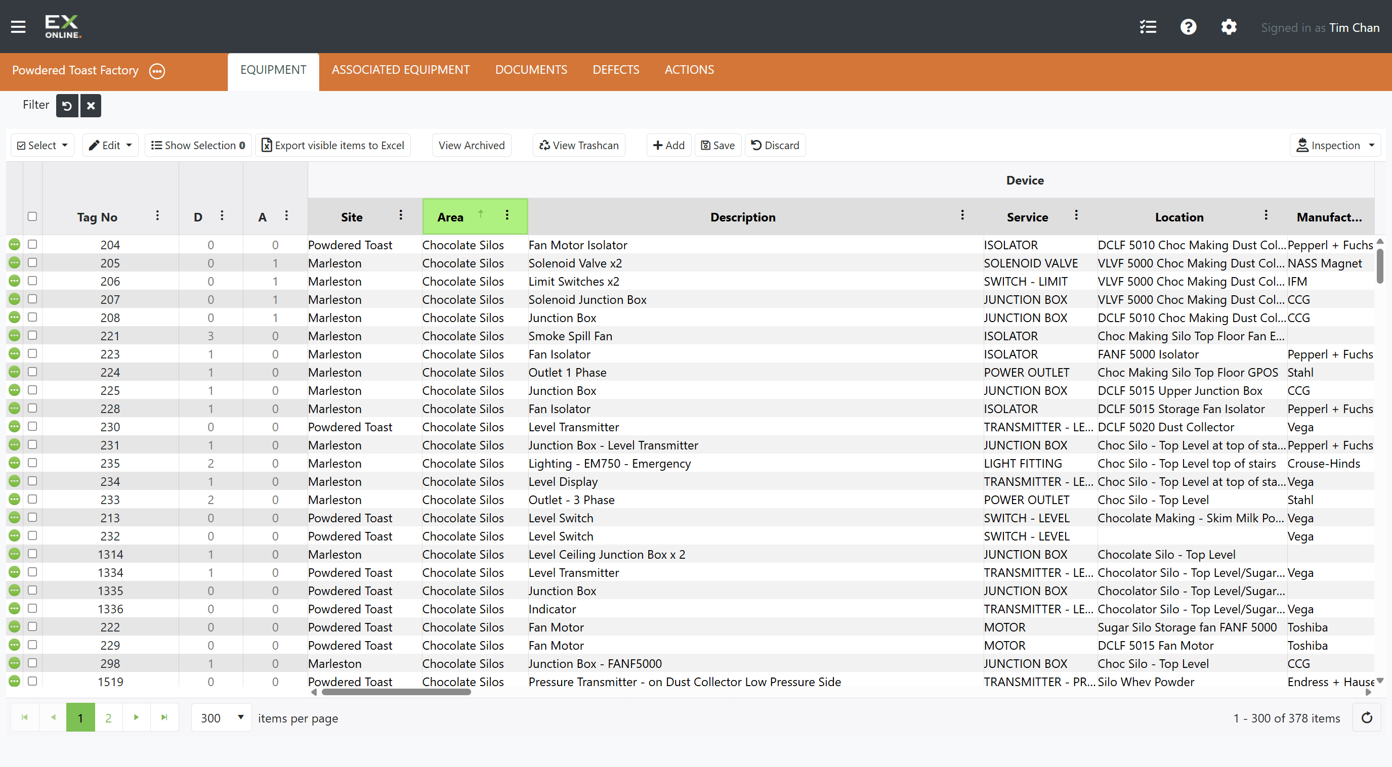1392x767 pixels.
Task: Open Description column options menu
Action: pos(962,216)
